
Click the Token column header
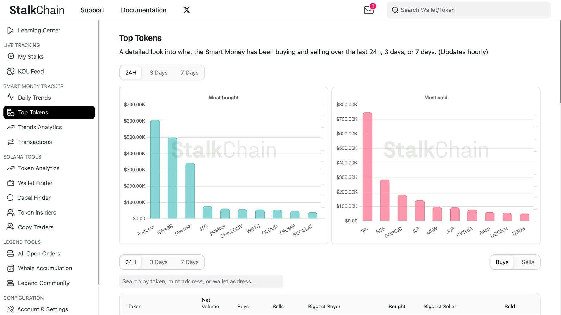[x=134, y=307]
